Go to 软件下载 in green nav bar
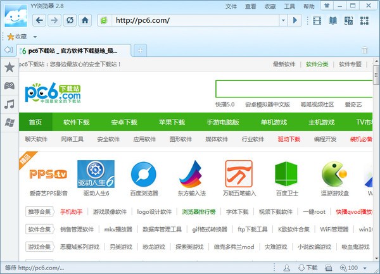Image resolution: width=380 pixels, height=274 pixels. (77, 121)
